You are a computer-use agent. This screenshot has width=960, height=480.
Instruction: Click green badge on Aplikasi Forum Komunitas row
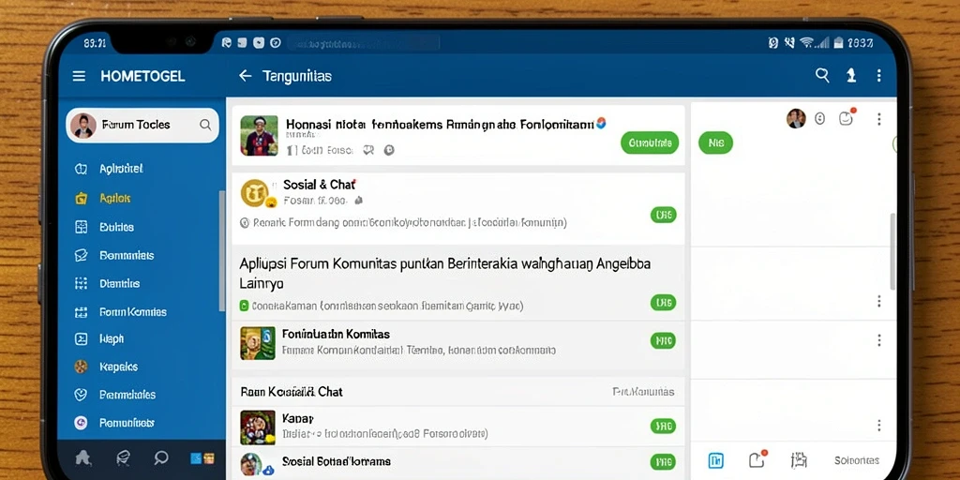[663, 302]
